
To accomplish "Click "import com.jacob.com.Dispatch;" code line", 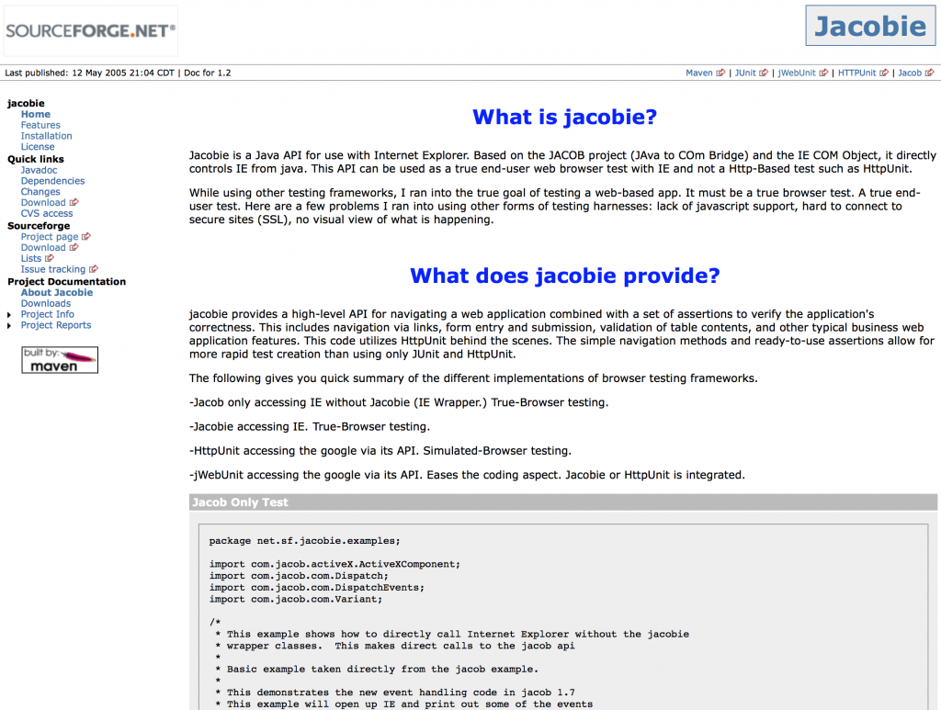I will [x=299, y=575].
